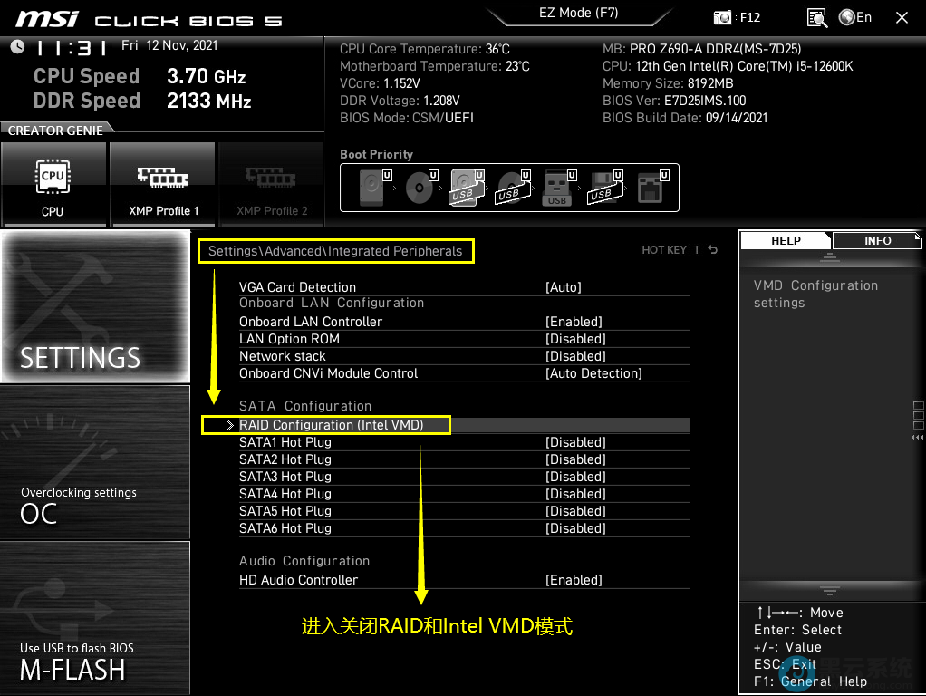Open the VGA Card Detection Auto value
The width and height of the screenshot is (926, 696).
pyautogui.click(x=563, y=287)
